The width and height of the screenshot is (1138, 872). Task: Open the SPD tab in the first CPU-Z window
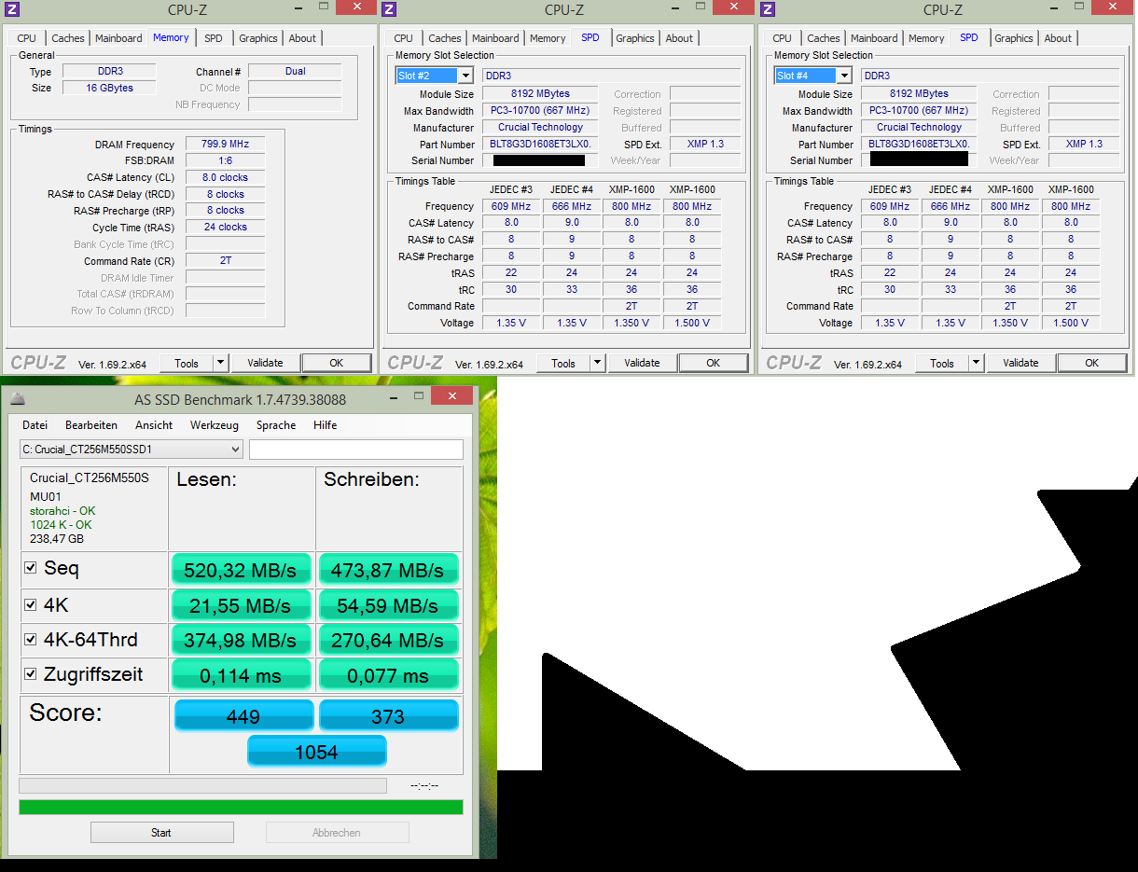(214, 38)
